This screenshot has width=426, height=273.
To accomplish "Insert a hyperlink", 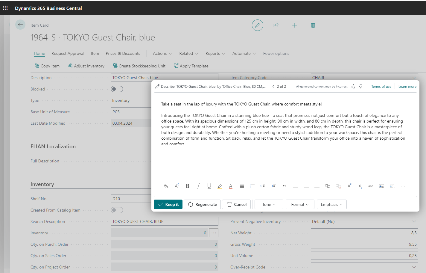I will coord(328,186).
